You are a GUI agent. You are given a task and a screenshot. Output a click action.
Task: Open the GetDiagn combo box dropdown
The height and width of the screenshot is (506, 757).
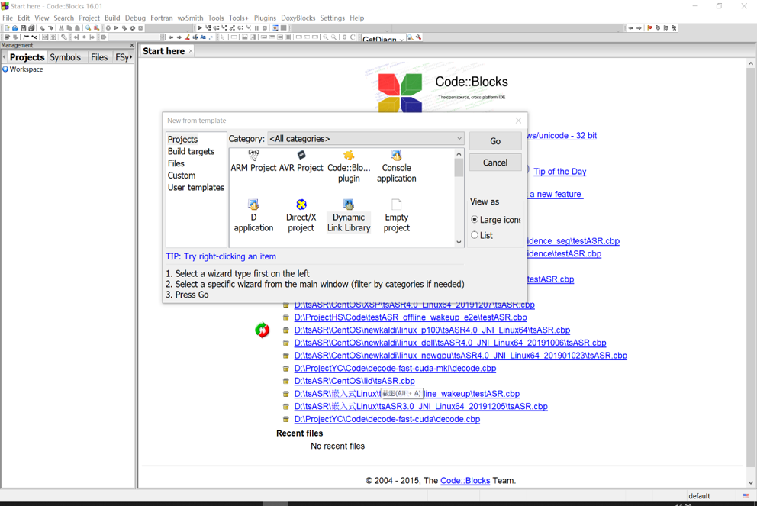coord(401,39)
